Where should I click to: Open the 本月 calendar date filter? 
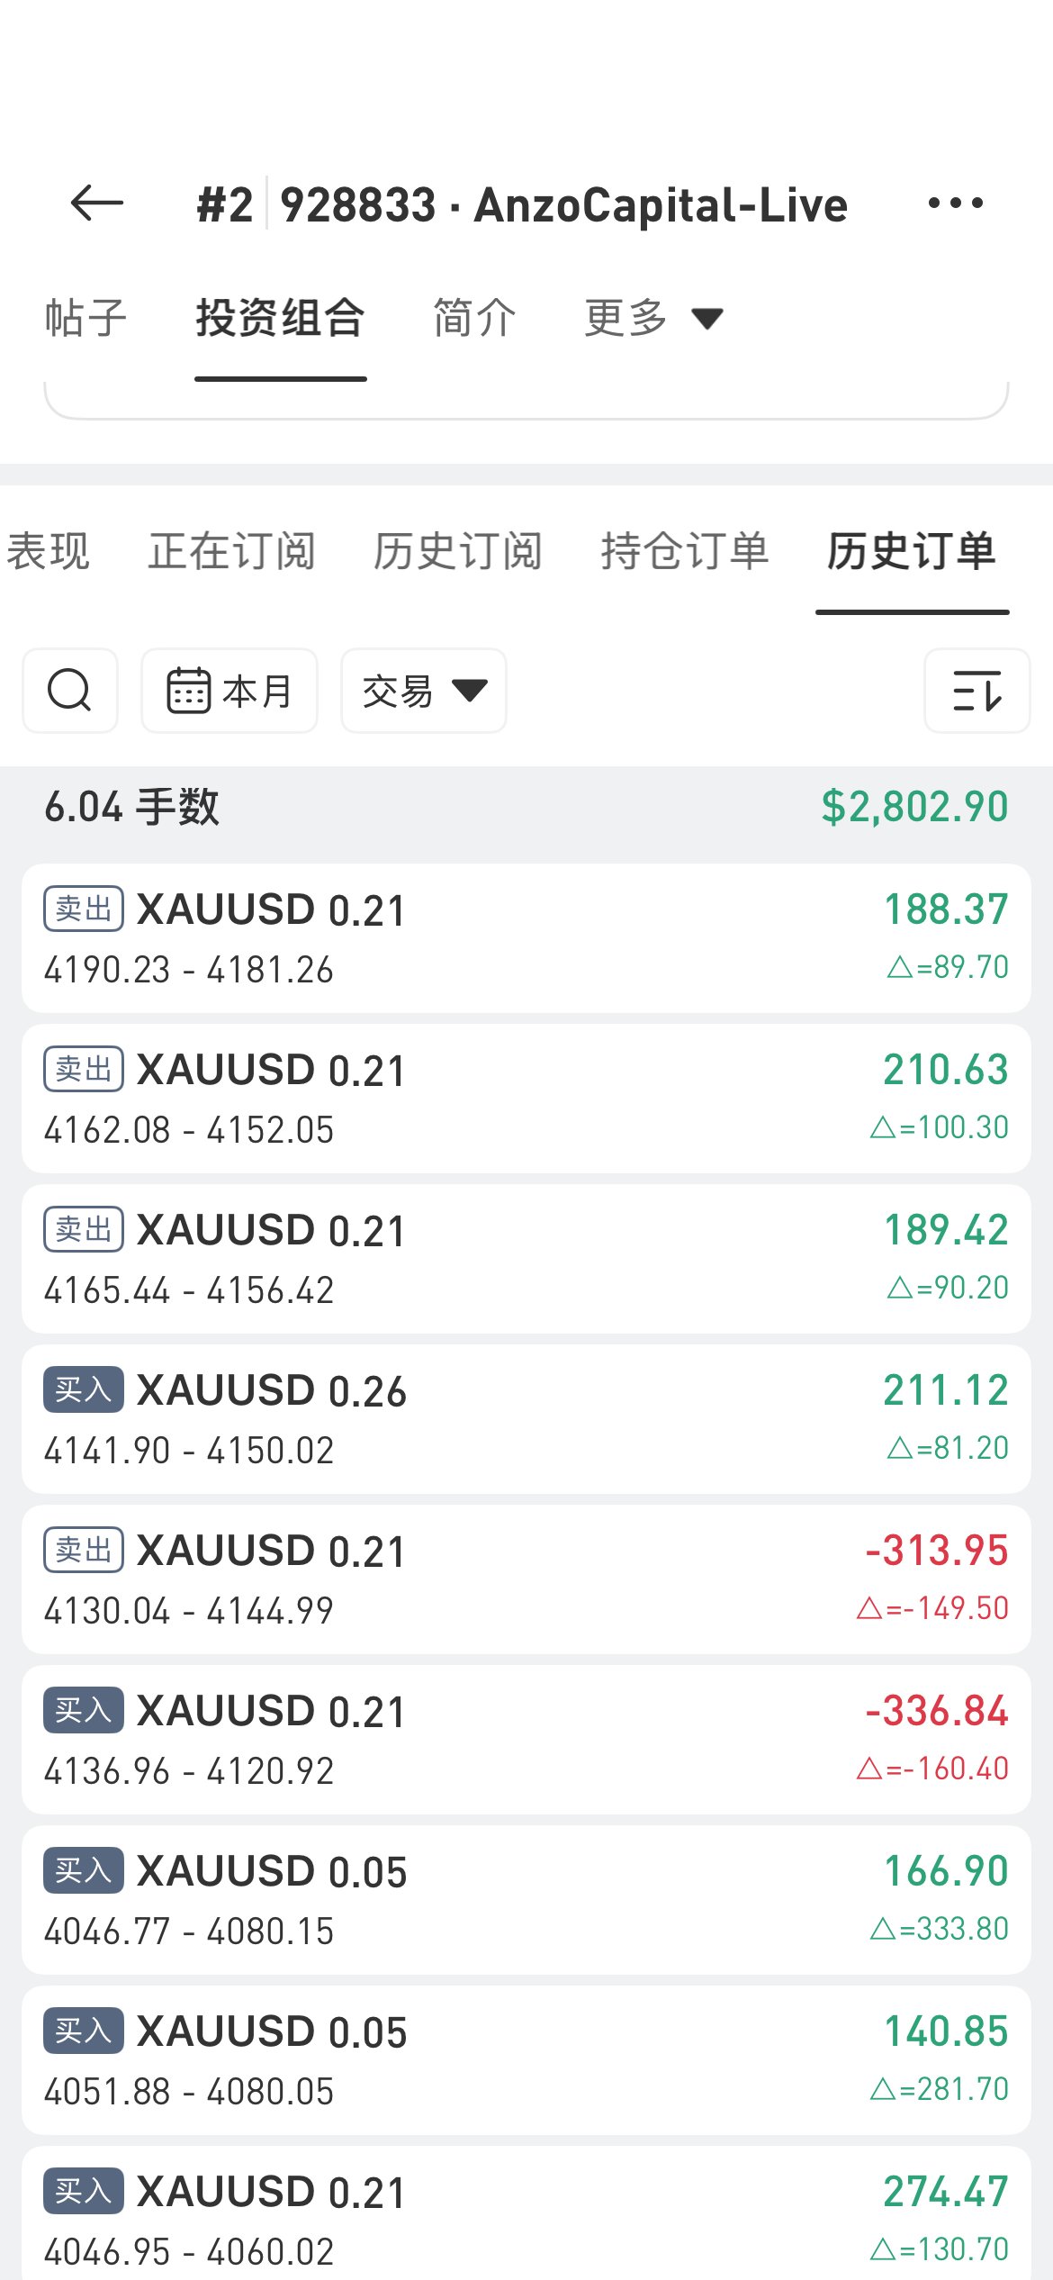click(x=229, y=691)
